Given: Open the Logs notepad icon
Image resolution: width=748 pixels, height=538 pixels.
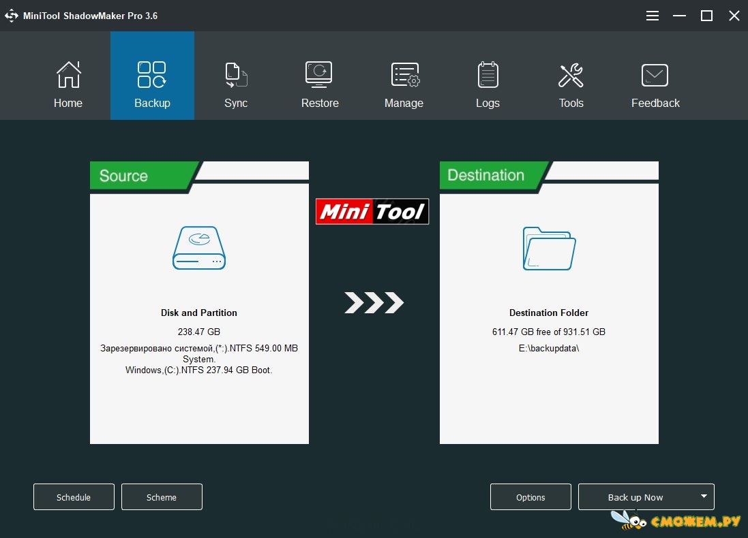Looking at the screenshot, I should click(x=488, y=75).
